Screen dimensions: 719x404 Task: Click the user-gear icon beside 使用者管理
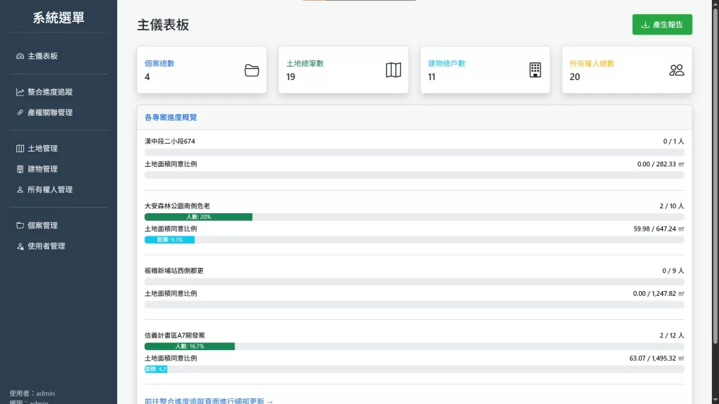(x=20, y=246)
